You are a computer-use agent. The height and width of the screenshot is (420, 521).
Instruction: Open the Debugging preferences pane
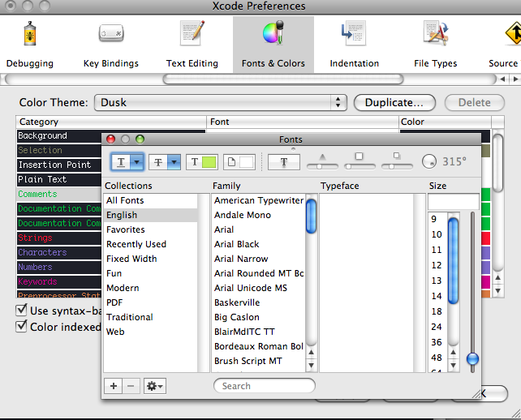[x=29, y=45]
